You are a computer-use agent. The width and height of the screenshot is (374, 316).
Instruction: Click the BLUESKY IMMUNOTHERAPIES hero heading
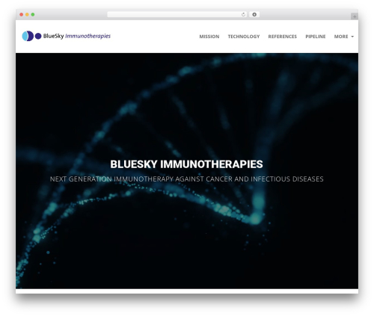(x=186, y=164)
